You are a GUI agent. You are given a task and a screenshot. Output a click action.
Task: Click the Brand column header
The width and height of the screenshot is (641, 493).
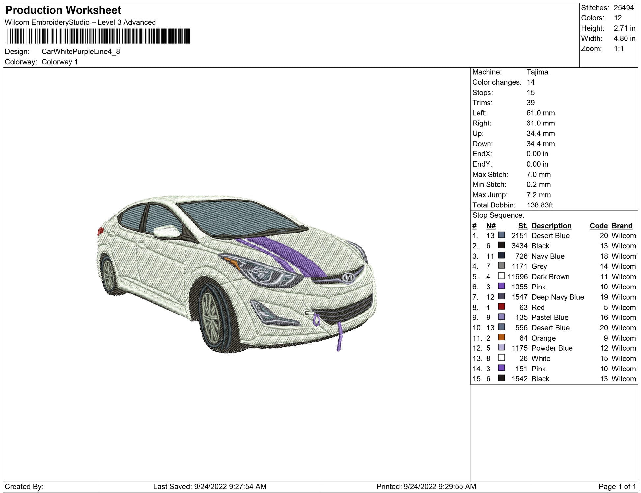pyautogui.click(x=622, y=226)
